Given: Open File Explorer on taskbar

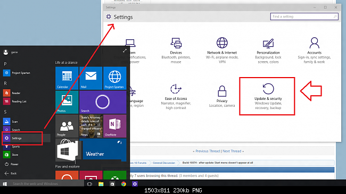Looking at the screenshot, I should coord(101,184).
